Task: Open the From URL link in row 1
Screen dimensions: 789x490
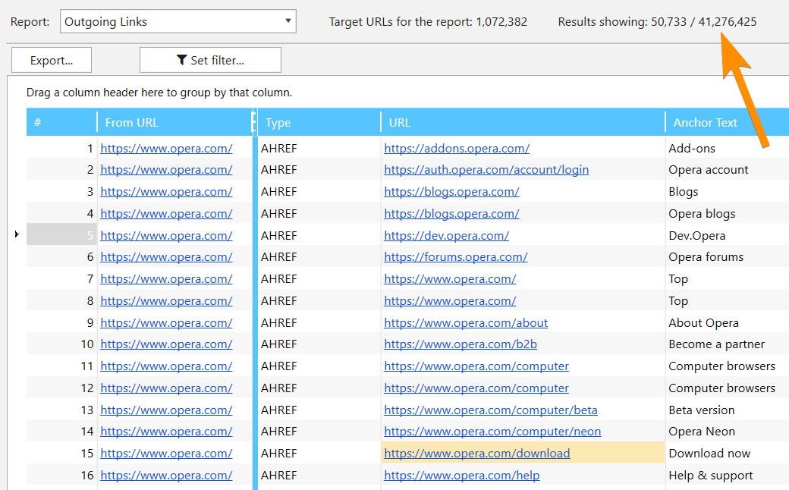Action: point(166,149)
